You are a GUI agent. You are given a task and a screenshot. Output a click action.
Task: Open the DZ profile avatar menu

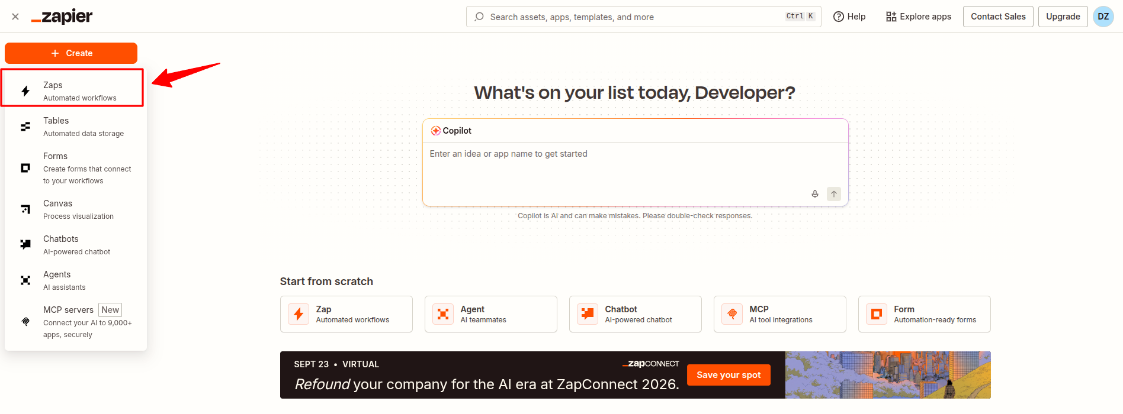coord(1103,17)
